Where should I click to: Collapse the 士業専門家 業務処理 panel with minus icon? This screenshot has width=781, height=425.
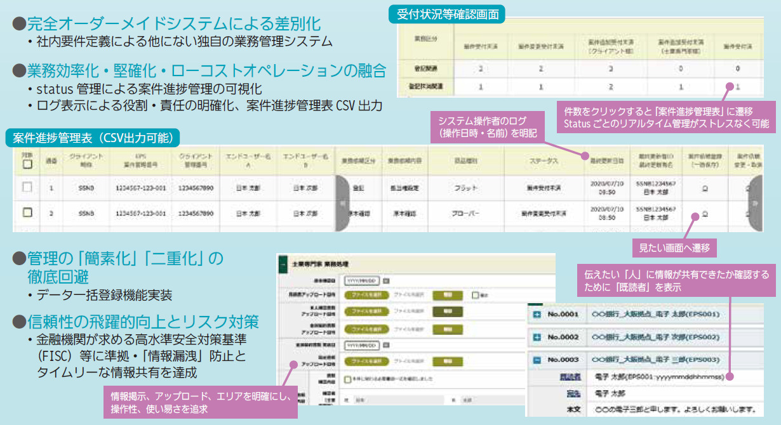pos(282,263)
